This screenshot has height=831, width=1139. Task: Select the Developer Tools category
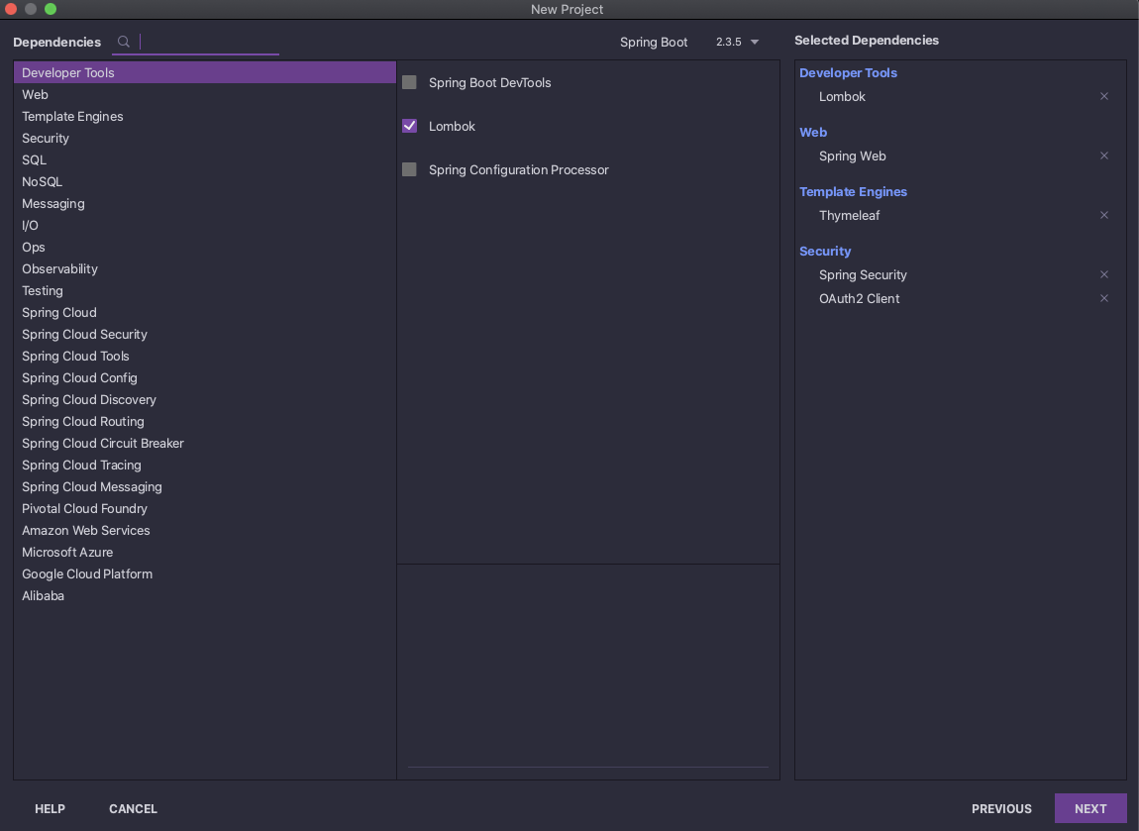tap(205, 72)
